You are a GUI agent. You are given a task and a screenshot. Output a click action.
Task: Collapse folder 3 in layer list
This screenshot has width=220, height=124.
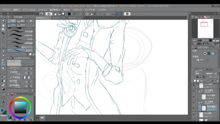(x=199, y=103)
